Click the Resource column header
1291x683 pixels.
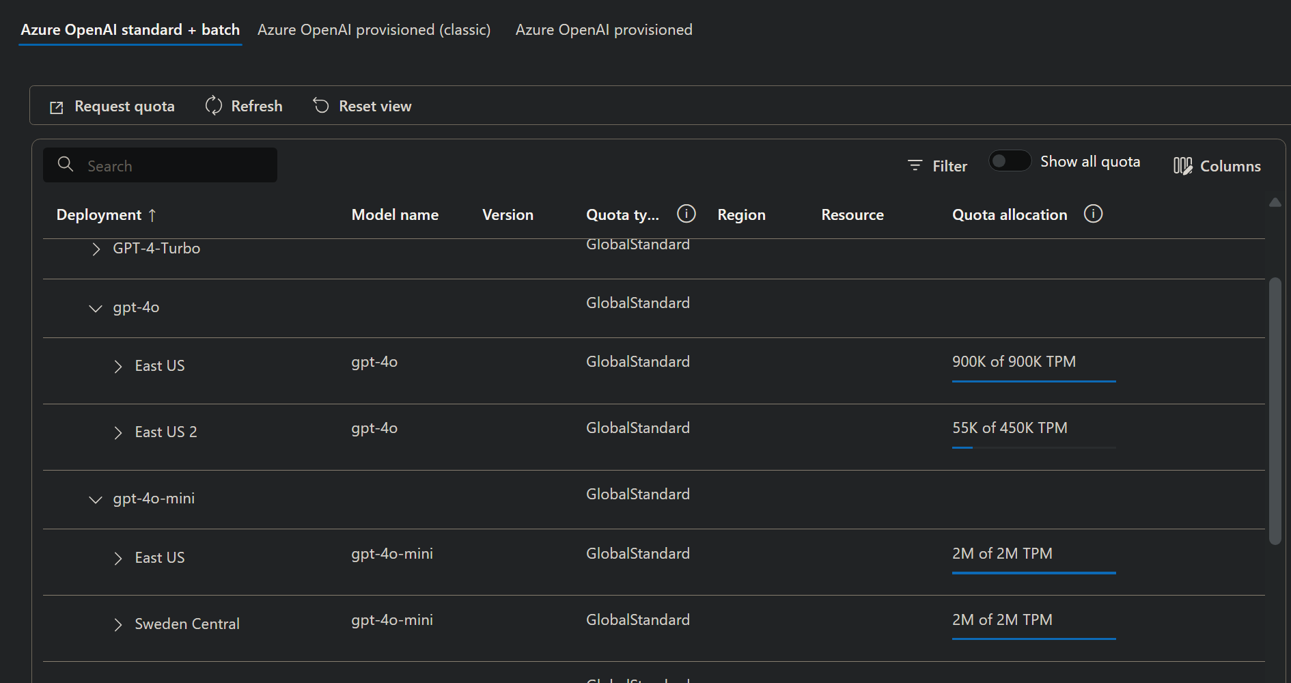[852, 214]
